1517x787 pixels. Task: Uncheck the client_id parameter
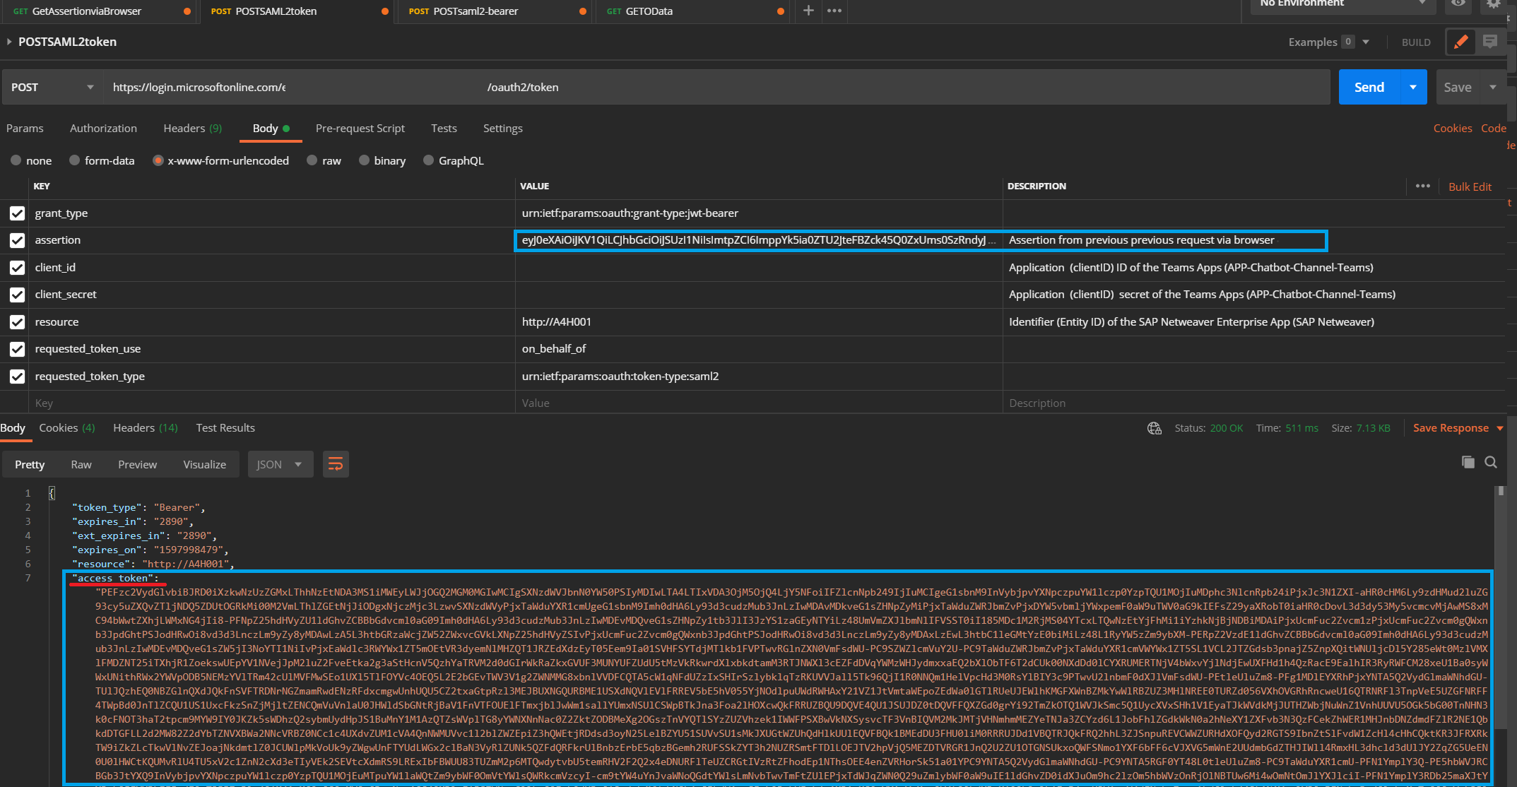pyautogui.click(x=17, y=268)
